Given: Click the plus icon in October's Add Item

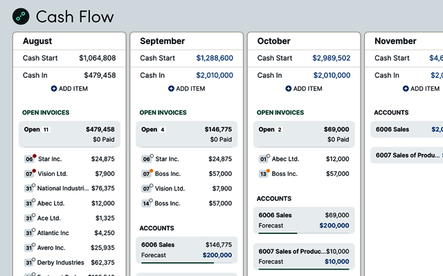Looking at the screenshot, I should tap(289, 88).
